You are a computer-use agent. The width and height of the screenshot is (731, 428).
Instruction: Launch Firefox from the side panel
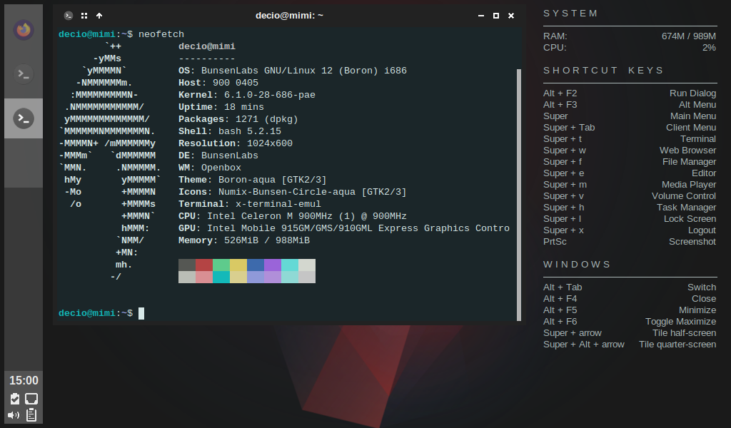pyautogui.click(x=24, y=30)
